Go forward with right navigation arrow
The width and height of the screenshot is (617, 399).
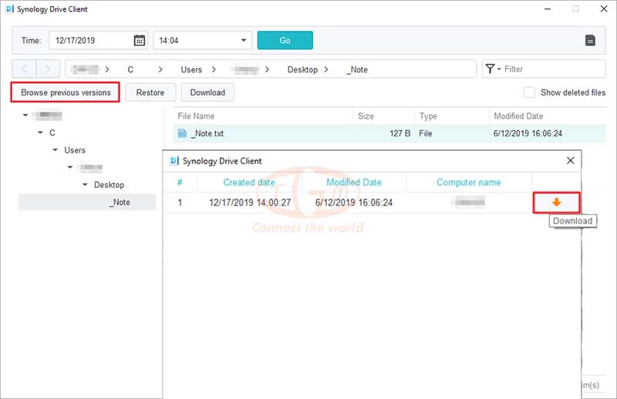coord(48,69)
